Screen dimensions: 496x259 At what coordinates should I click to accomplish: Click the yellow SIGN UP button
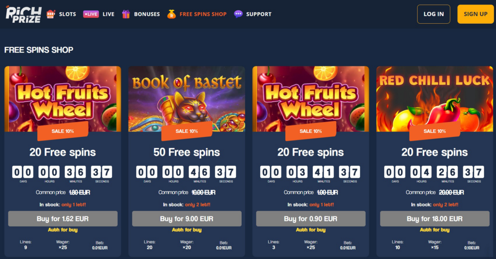[x=476, y=14]
